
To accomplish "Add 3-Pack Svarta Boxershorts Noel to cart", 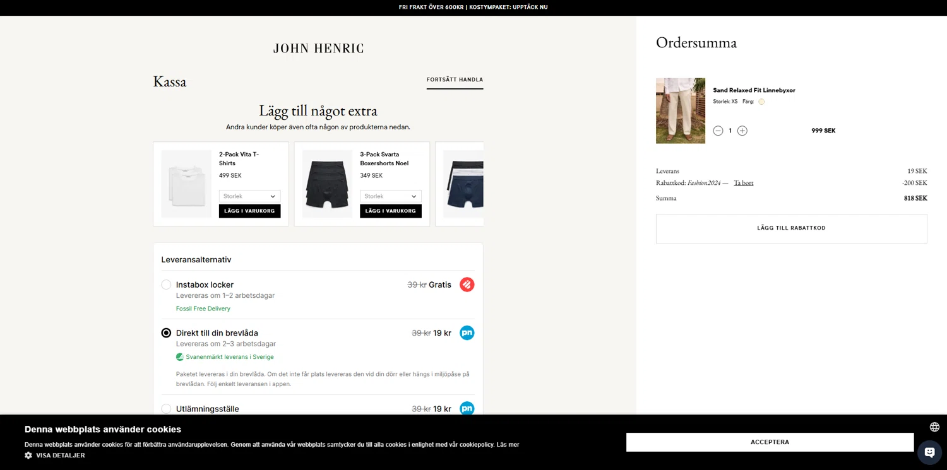I will [x=391, y=211].
